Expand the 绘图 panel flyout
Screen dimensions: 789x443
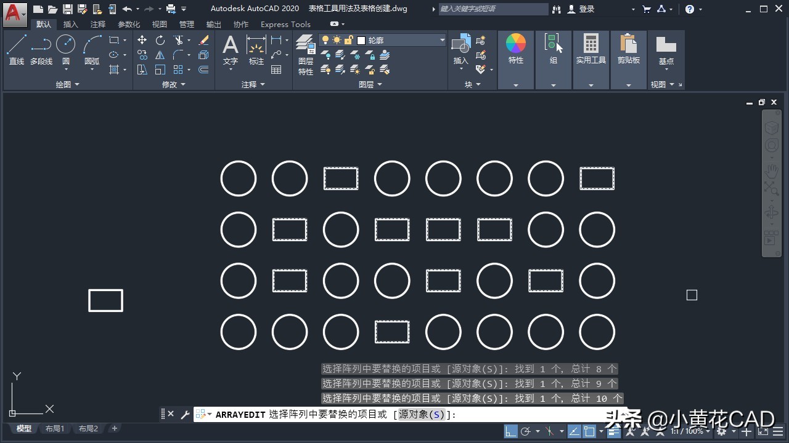[68, 84]
